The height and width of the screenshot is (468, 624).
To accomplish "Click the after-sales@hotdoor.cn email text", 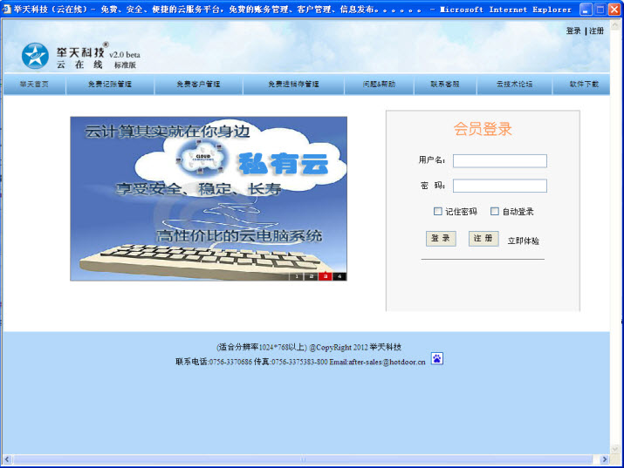I will pyautogui.click(x=387, y=362).
